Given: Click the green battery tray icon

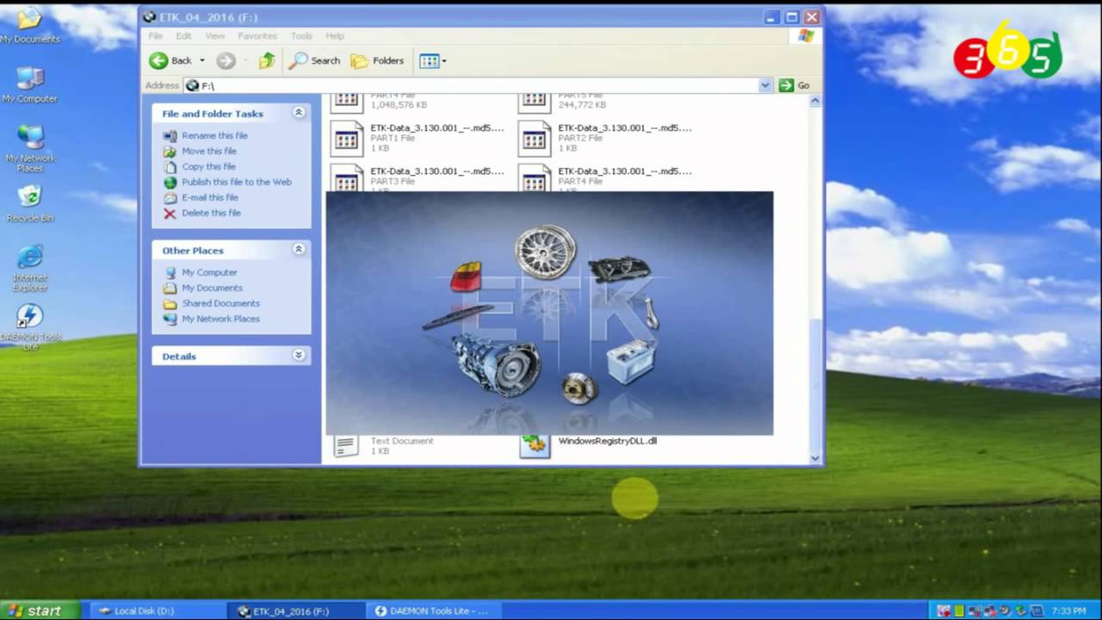Looking at the screenshot, I should click(x=959, y=611).
